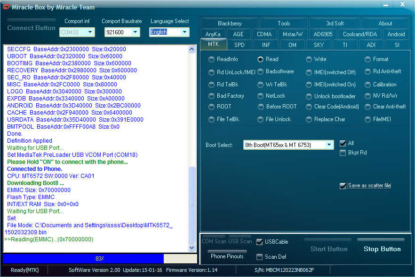Click the log panel scrollbar thumb
This screenshot has width=415, height=277.
[192, 205]
